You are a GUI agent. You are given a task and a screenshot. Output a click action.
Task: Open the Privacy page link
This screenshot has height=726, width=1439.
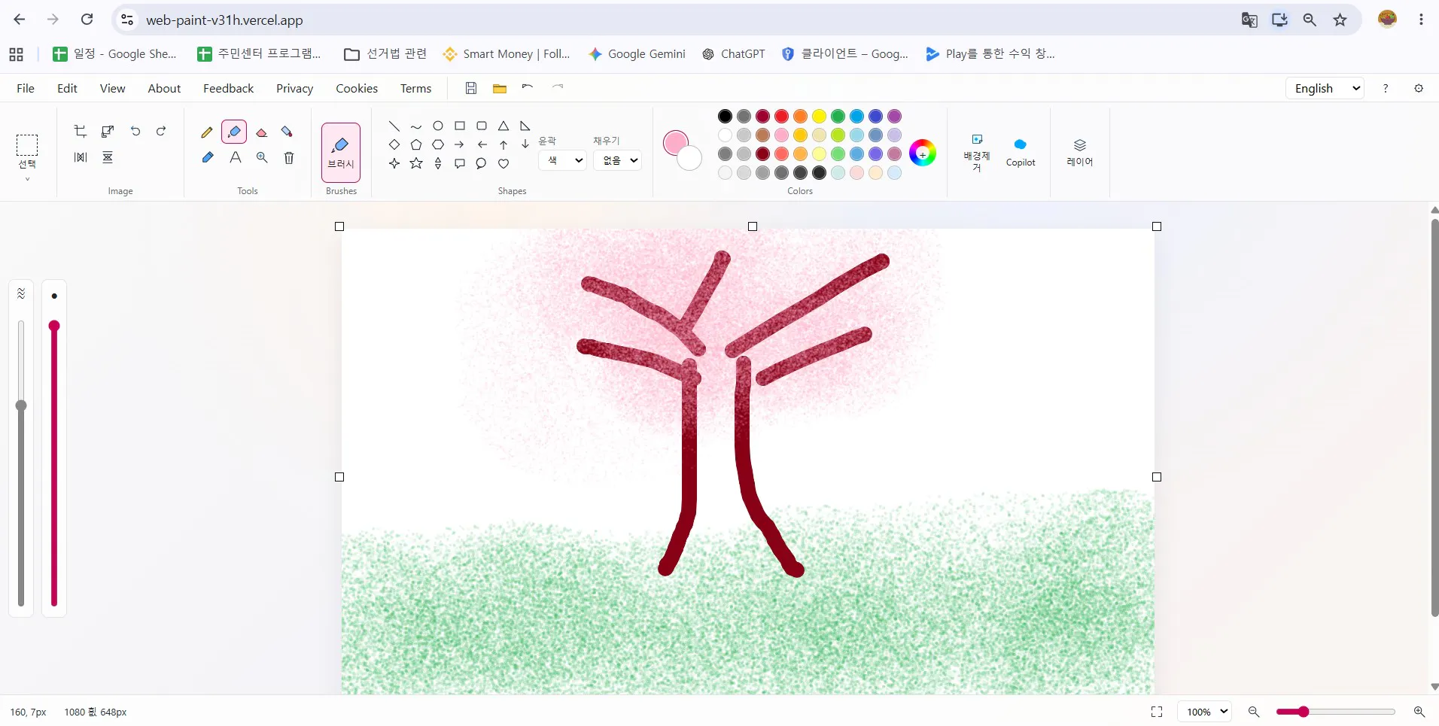[x=294, y=88]
